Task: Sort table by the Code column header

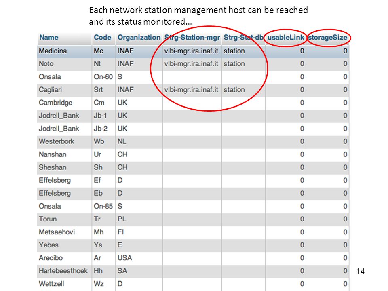Action: tap(102, 37)
